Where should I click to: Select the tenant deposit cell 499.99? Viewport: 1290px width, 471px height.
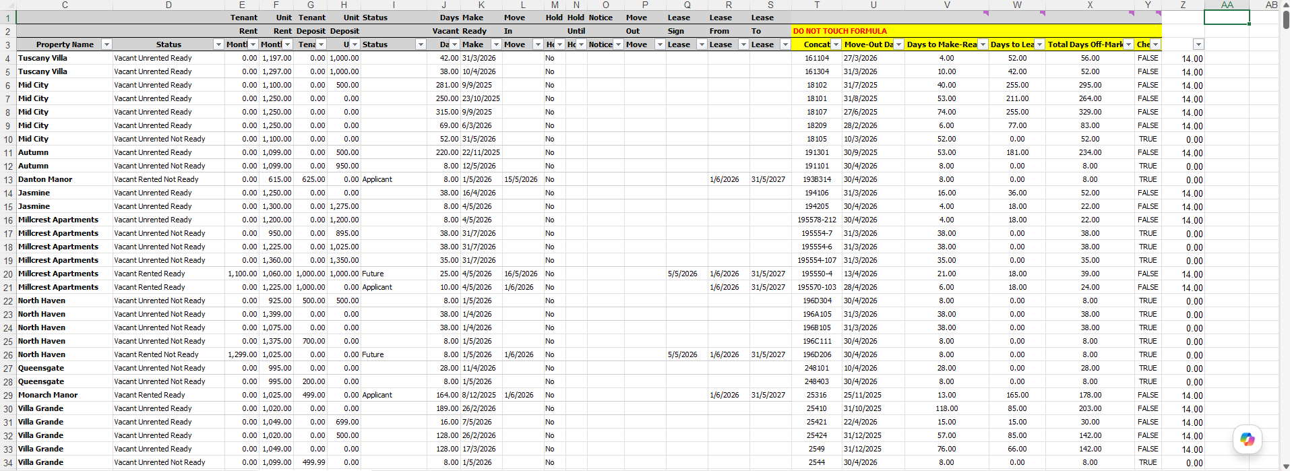tap(310, 462)
